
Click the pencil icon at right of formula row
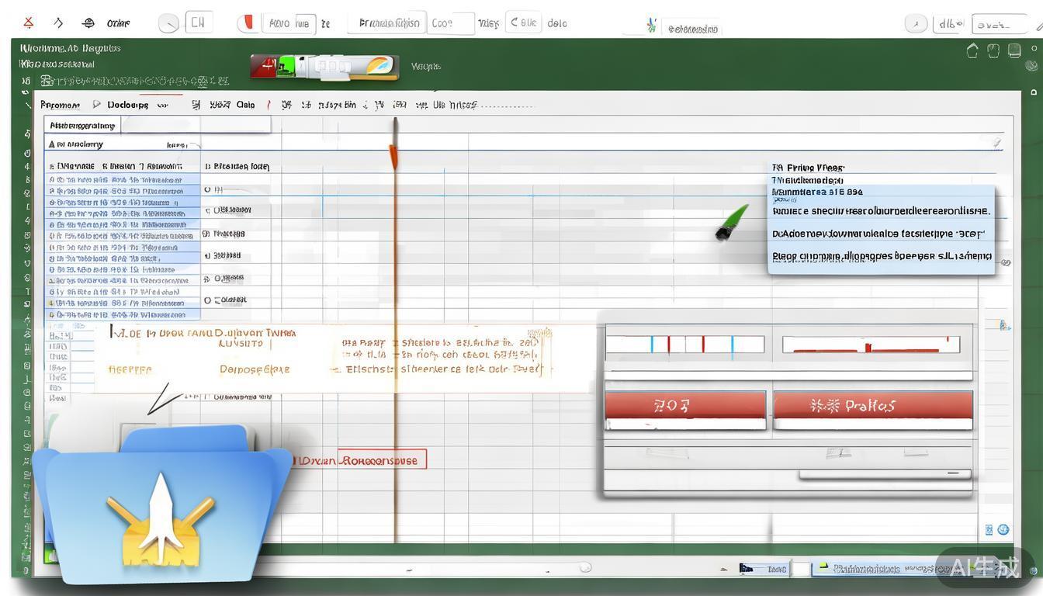996,143
